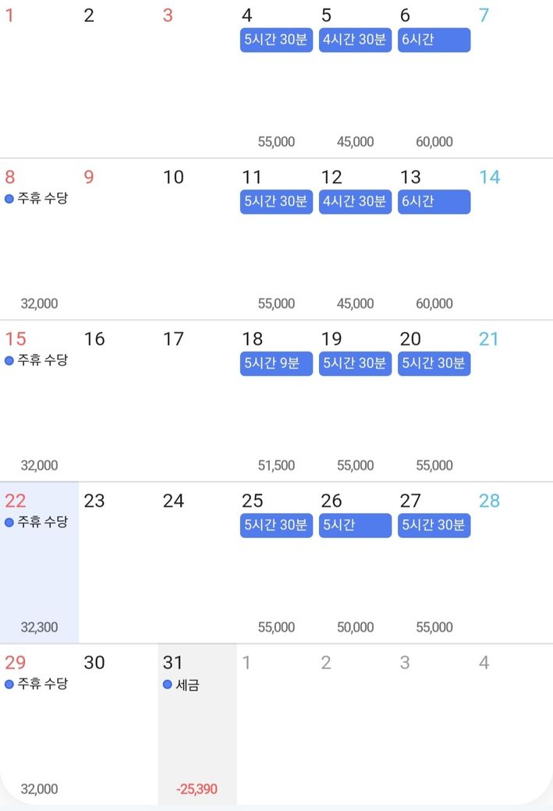The height and width of the screenshot is (811, 553).
Task: Click the -25,390 tax amount
Action: tap(197, 789)
